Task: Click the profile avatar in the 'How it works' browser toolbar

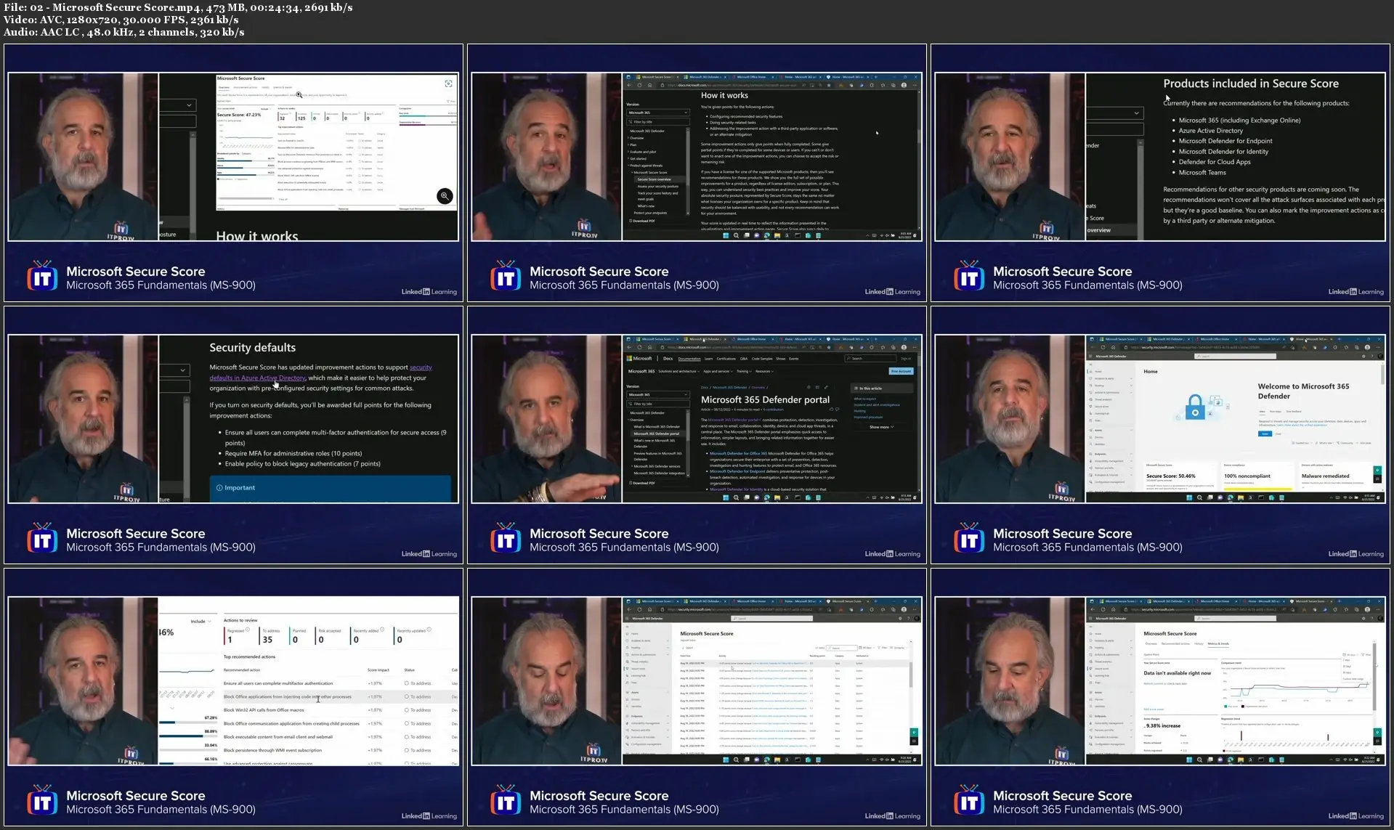Action: pyautogui.click(x=904, y=85)
